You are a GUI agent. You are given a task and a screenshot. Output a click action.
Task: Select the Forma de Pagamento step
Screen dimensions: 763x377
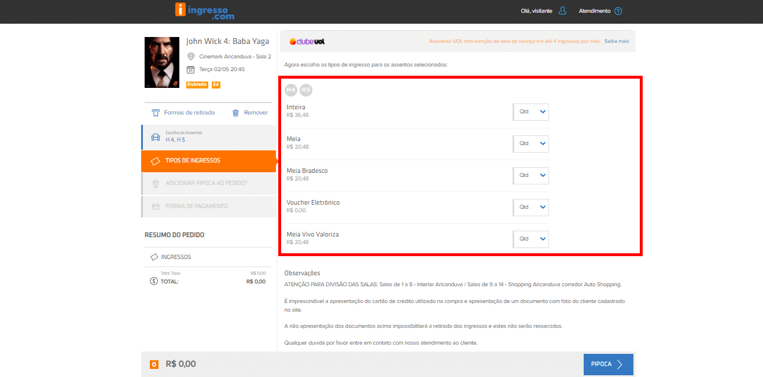(x=209, y=206)
